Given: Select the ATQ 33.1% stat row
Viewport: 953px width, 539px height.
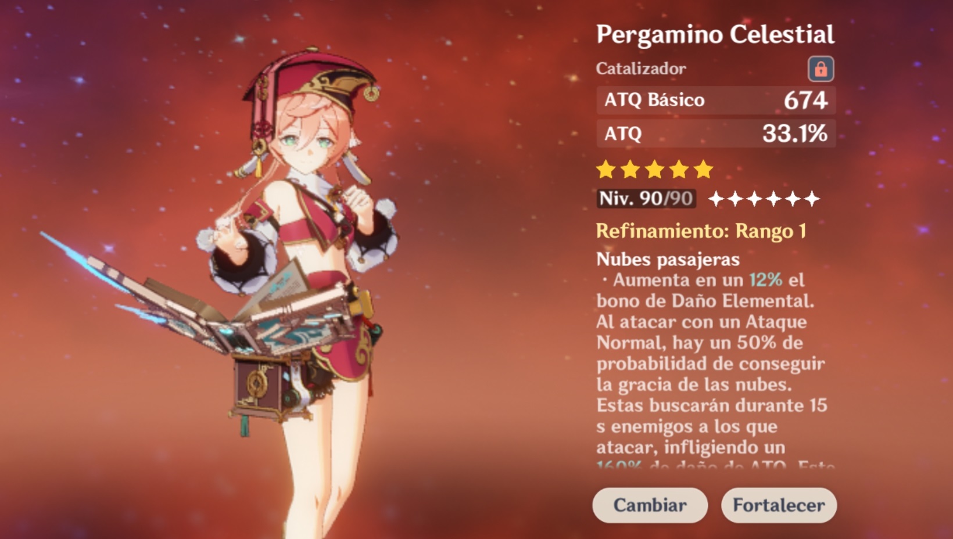Looking at the screenshot, I should coord(716,134).
